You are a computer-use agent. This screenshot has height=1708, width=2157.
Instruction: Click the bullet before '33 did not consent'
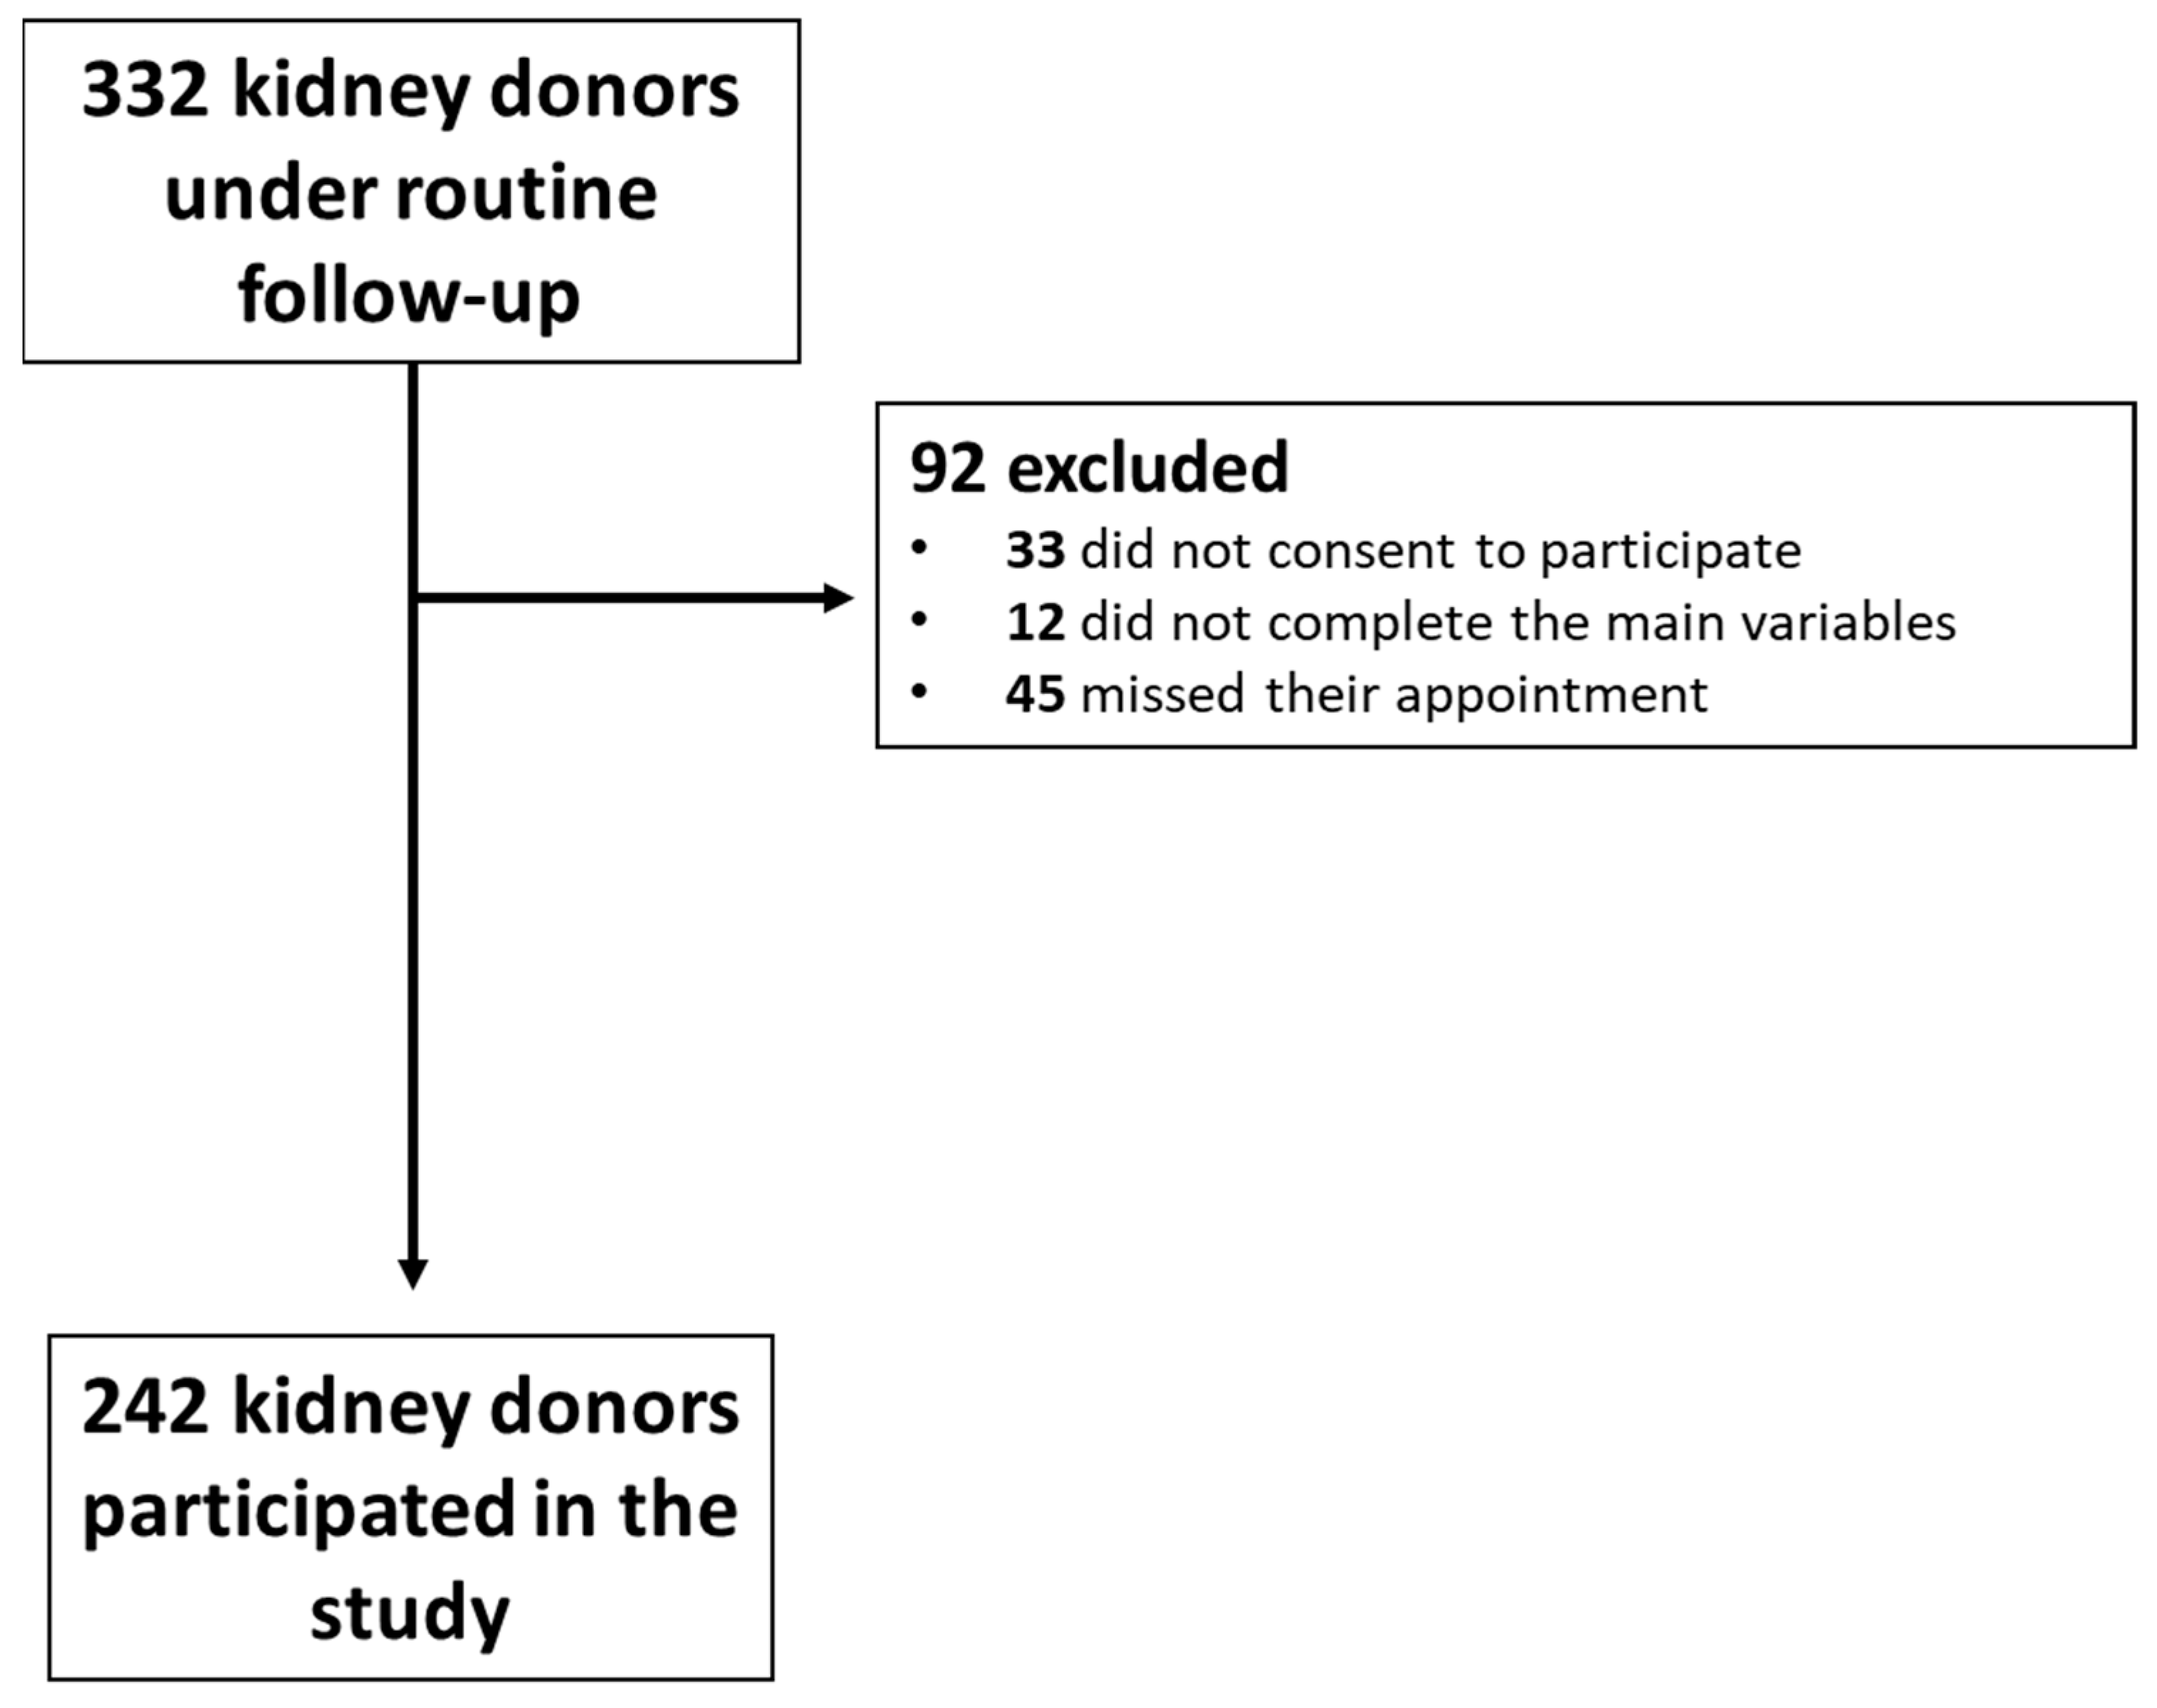[920, 548]
